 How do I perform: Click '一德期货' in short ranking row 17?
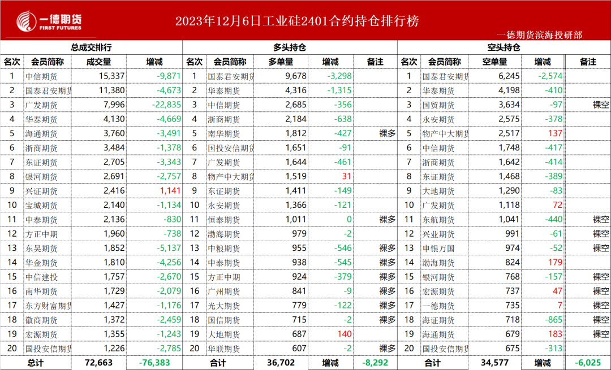(x=438, y=306)
